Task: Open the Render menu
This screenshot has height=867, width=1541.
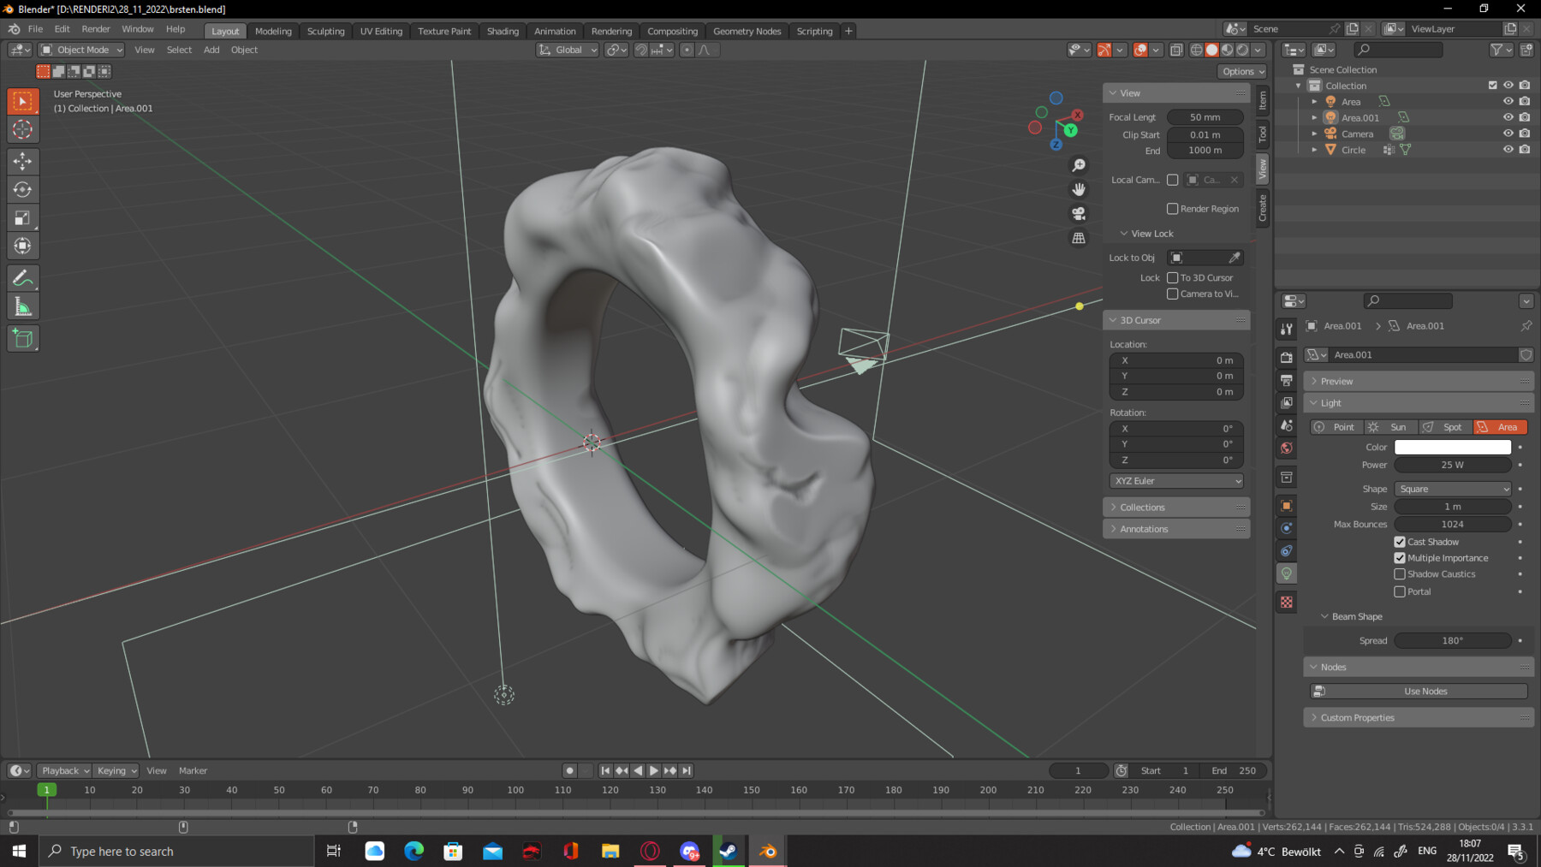Action: 95,28
